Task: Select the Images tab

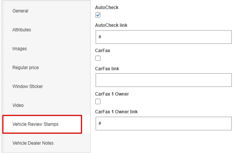Action: click(20, 49)
